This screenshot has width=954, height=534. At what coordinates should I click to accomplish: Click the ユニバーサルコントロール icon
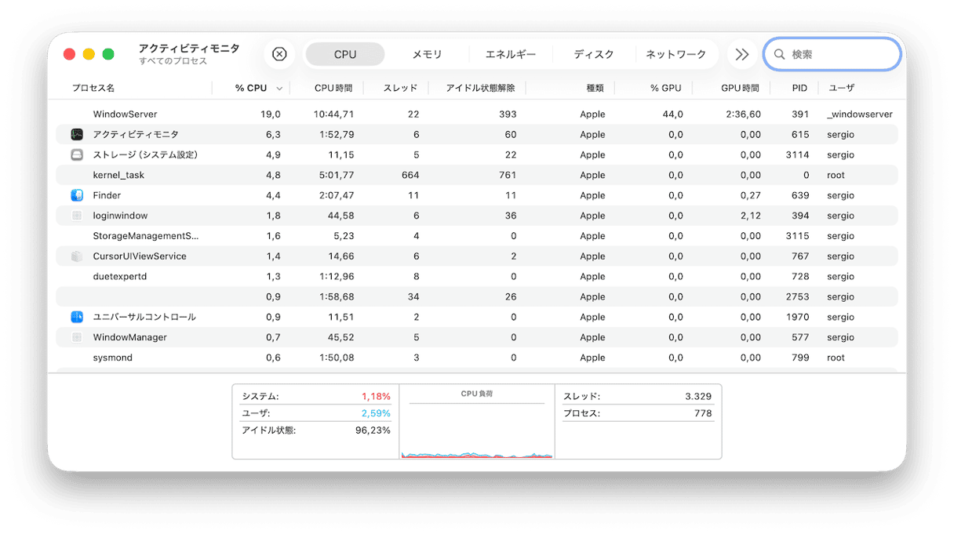click(77, 317)
